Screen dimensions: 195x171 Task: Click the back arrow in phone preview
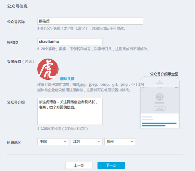(x=143, y=92)
